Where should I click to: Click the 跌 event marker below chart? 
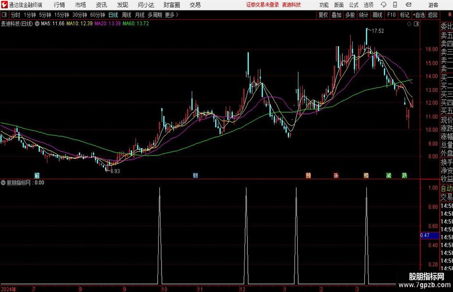click(x=405, y=175)
